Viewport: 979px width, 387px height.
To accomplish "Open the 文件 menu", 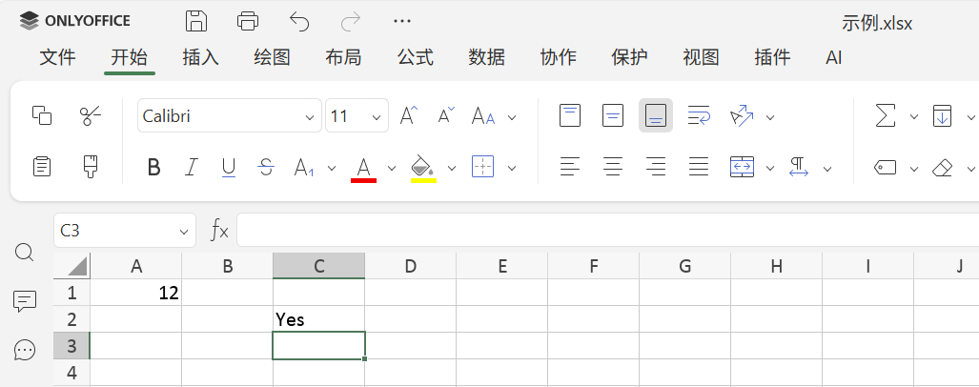I will (57, 57).
